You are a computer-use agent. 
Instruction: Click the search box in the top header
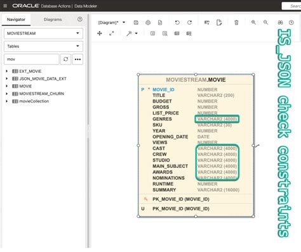[291, 6]
